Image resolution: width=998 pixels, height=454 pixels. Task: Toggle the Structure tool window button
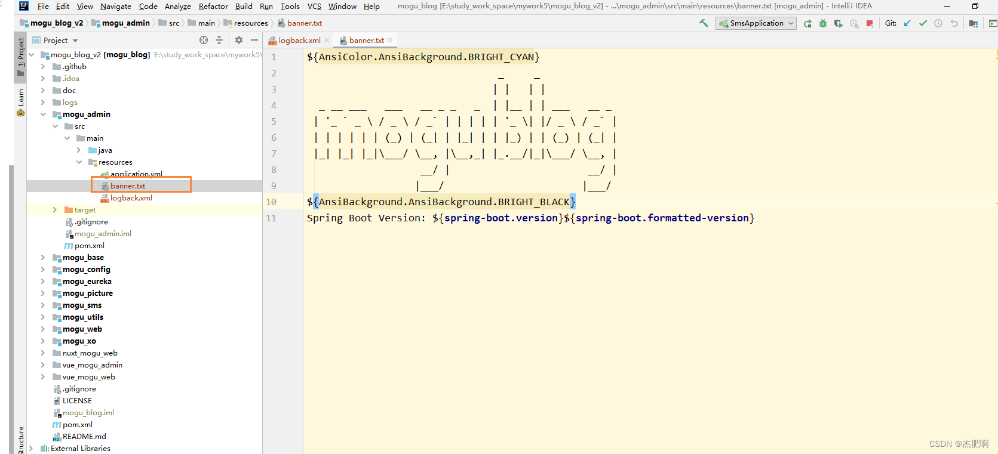(x=20, y=440)
